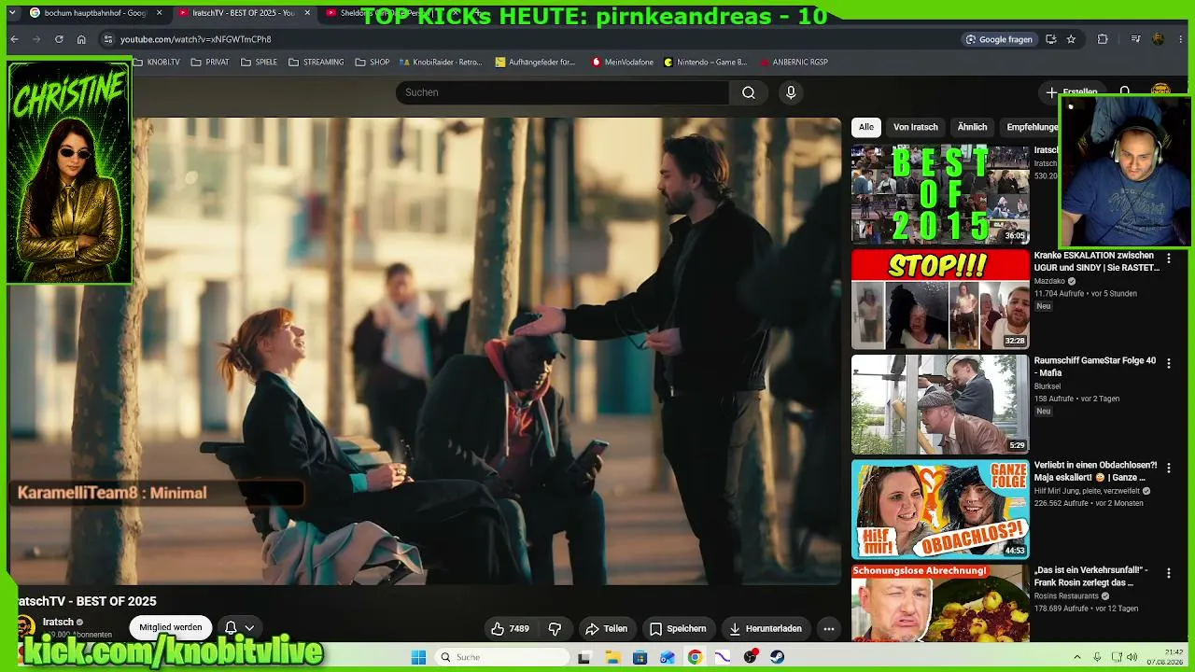Open the OBS Studio taskbar icon
This screenshot has width=1195, height=672.
(x=750, y=657)
